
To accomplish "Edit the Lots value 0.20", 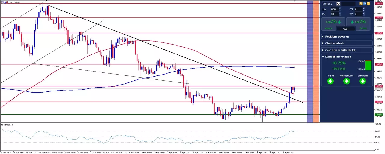I will pos(334,9).
